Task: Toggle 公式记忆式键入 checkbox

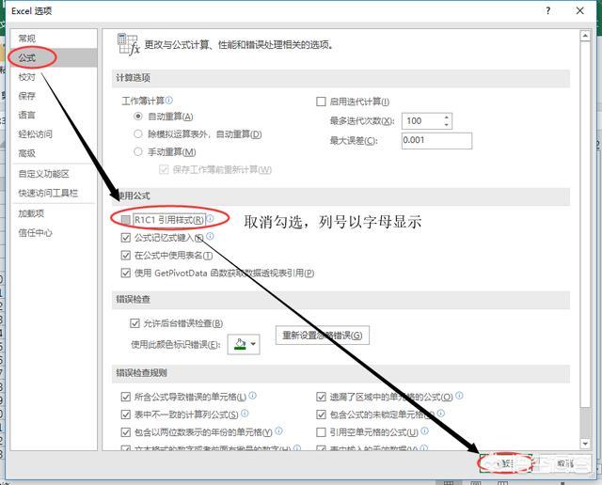Action: point(125,238)
